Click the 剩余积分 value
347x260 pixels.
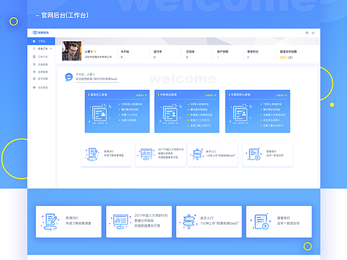(x=248, y=57)
